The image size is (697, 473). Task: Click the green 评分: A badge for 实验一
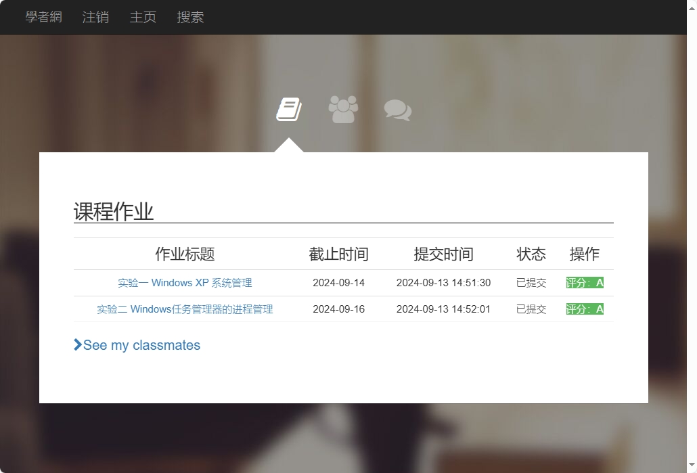[585, 283]
